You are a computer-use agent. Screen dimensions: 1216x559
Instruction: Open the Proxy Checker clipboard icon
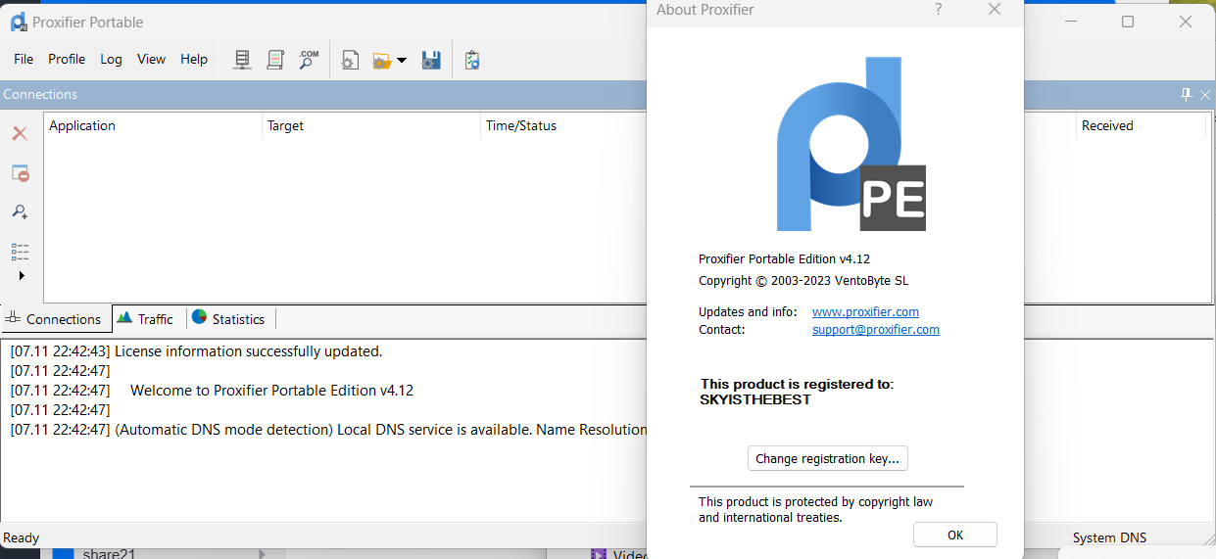[x=472, y=61]
